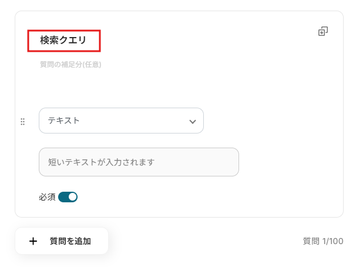Viewport: 356px width, 267px height.
Task: Copy this question using the top-right icon
Action: tap(323, 31)
